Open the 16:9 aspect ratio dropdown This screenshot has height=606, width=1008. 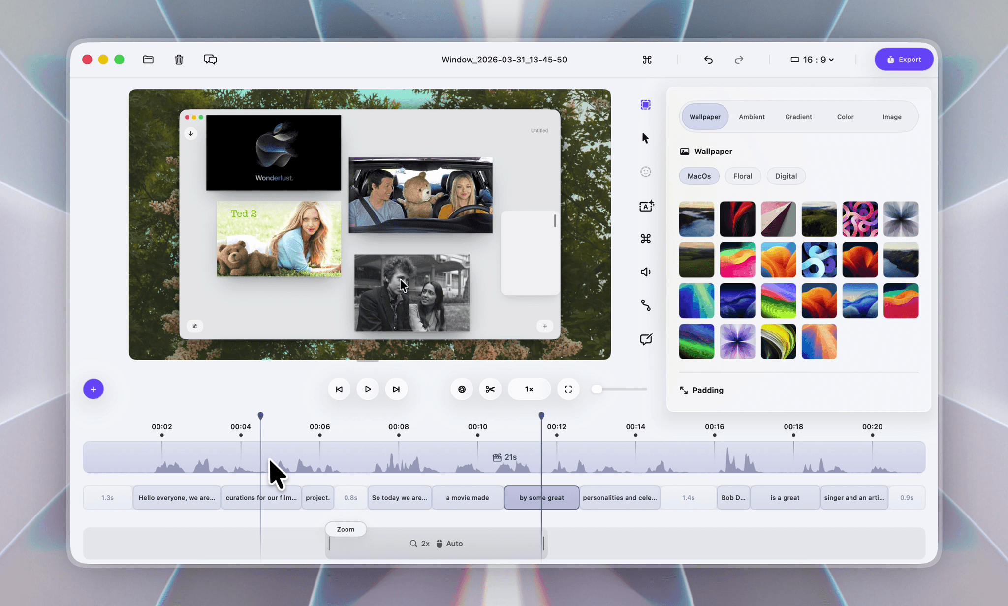812,60
